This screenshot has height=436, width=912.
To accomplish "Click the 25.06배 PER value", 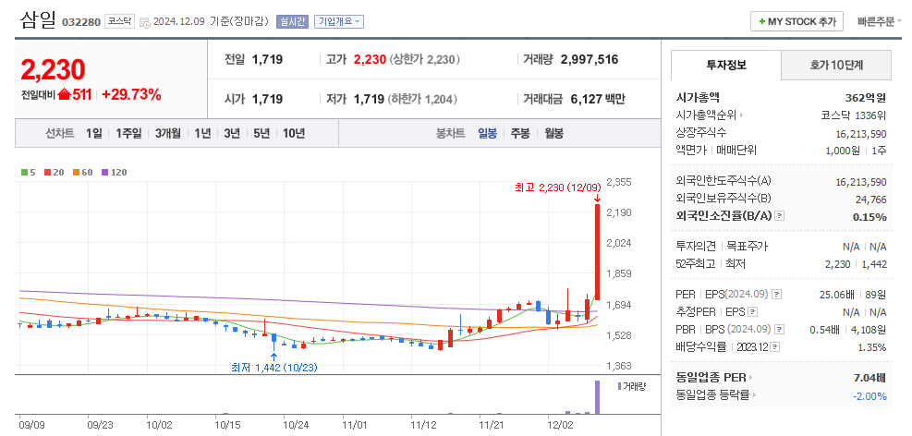I will [836, 295].
